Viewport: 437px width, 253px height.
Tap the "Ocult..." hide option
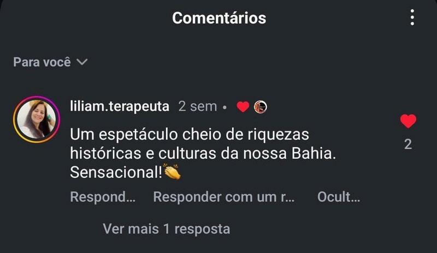pos(339,197)
